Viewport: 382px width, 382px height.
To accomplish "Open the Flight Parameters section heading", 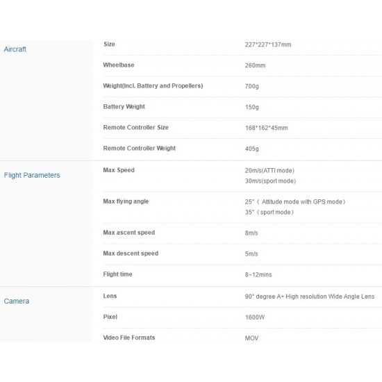I will pos(32,175).
